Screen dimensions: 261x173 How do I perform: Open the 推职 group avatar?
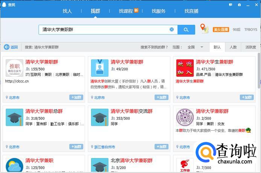point(15,68)
